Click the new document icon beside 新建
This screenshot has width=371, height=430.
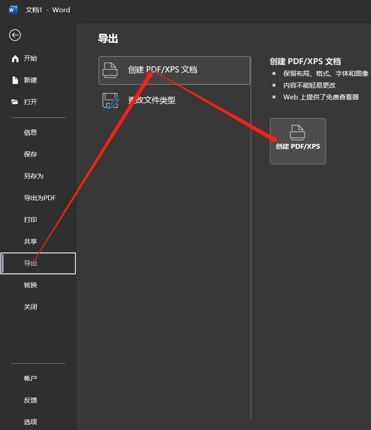[x=15, y=80]
